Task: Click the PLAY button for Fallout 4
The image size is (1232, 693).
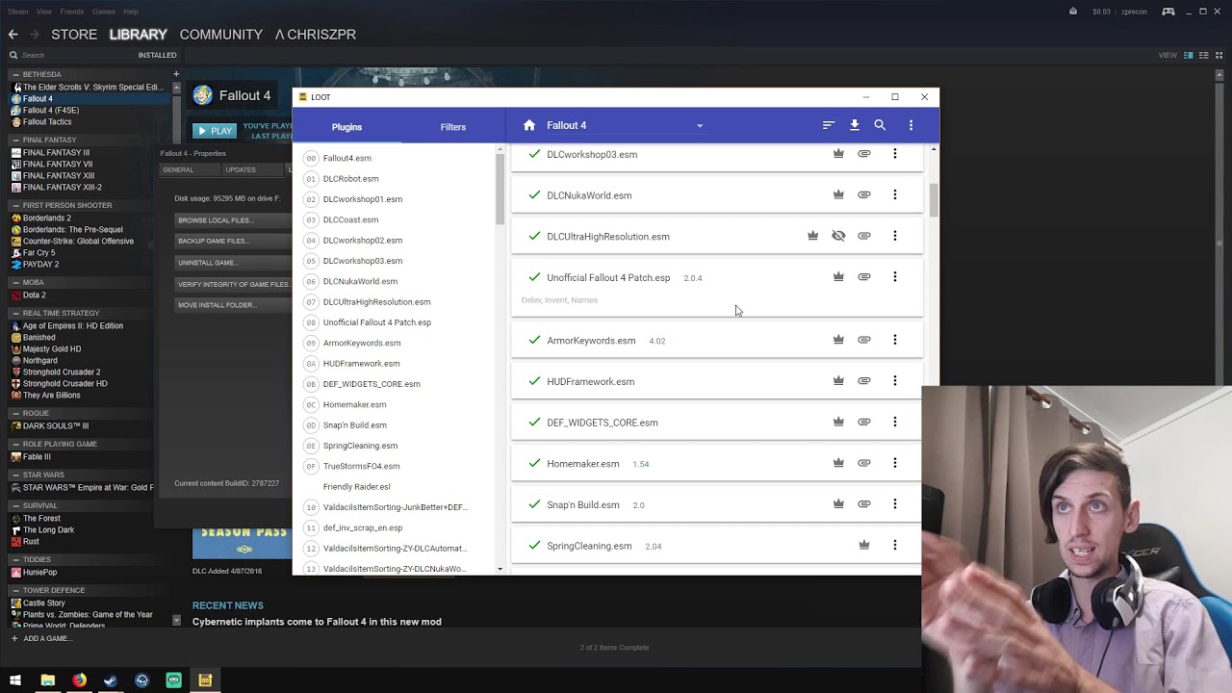Action: [214, 131]
